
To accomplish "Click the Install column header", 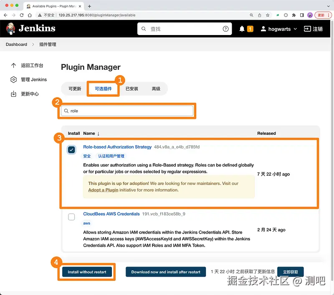I will coord(74,133).
